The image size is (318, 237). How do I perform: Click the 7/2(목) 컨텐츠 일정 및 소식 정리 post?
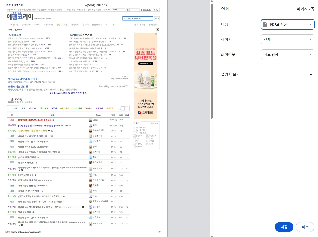(x=33, y=131)
